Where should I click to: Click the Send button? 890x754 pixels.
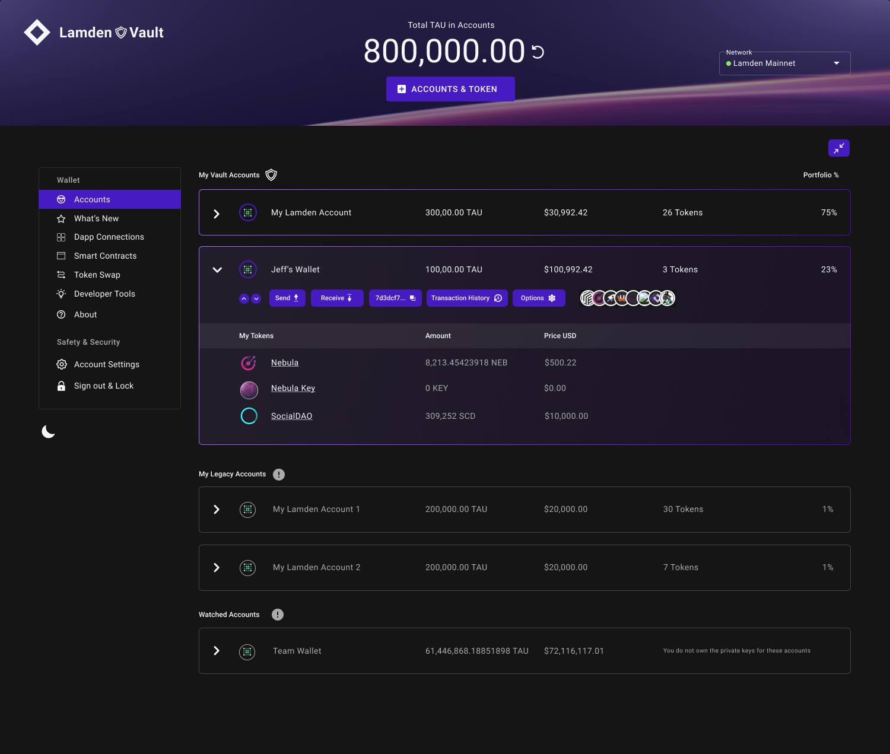pyautogui.click(x=287, y=298)
